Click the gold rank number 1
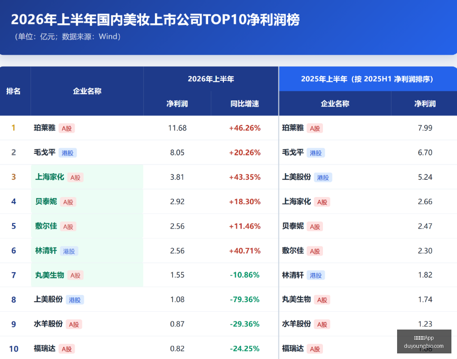The width and height of the screenshot is (457, 359). 13,128
